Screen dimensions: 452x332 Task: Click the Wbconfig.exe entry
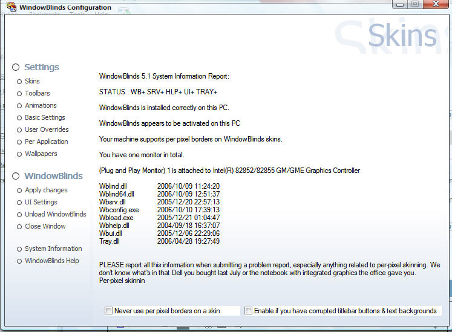(119, 210)
